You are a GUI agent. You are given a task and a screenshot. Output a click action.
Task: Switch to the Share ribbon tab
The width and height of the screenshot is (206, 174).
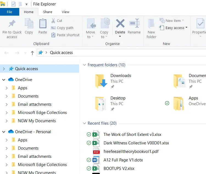(48, 12)
